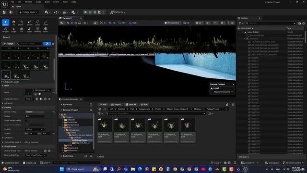Viewport: 307px width, 173px height.
Task: Click the Revision Control button
Action: tap(293, 163)
